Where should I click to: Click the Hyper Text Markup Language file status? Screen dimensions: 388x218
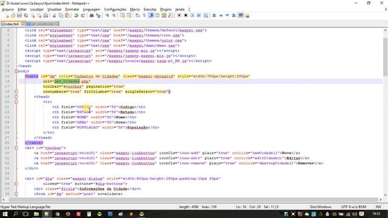[x=25, y=207]
